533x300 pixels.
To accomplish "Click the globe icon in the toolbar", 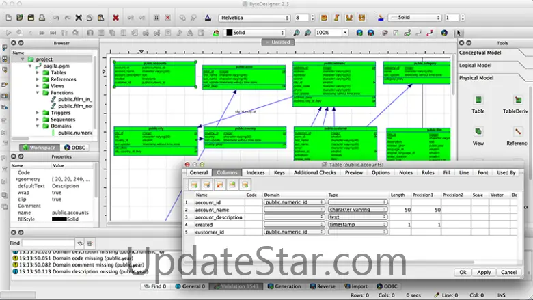I will click(x=444, y=33).
